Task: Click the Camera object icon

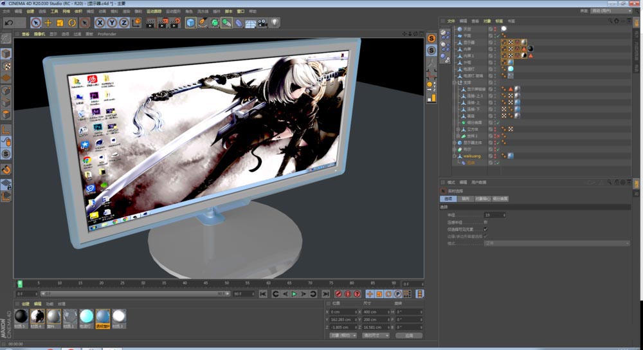Action: [x=262, y=23]
